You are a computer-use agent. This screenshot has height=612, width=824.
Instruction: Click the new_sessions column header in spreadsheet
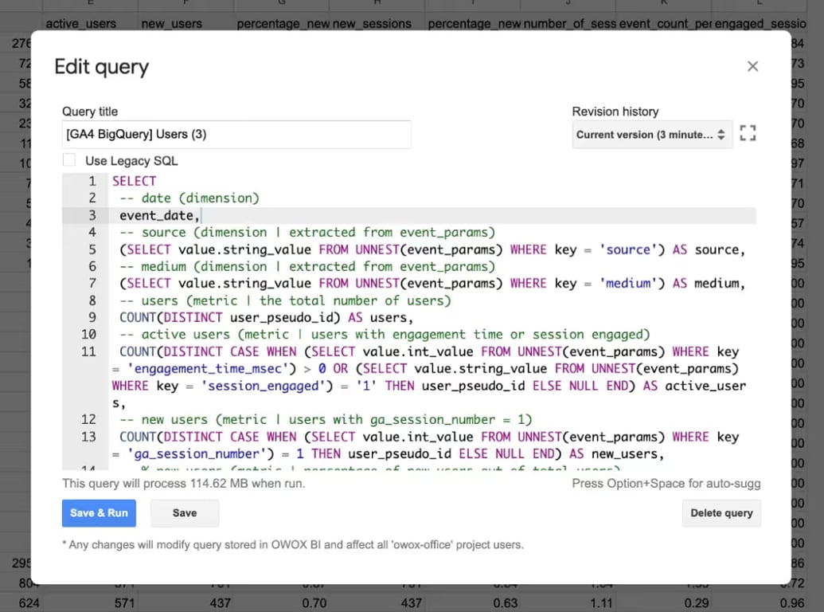(372, 24)
